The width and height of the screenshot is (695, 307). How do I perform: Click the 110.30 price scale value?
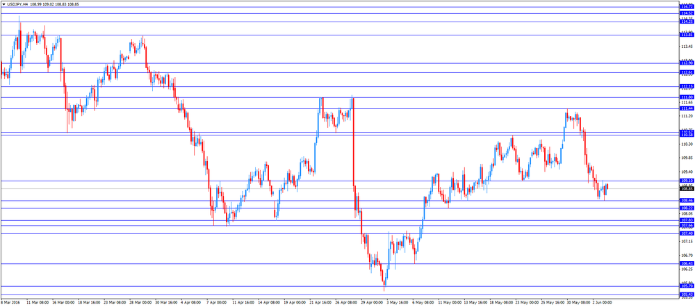[x=687, y=144]
